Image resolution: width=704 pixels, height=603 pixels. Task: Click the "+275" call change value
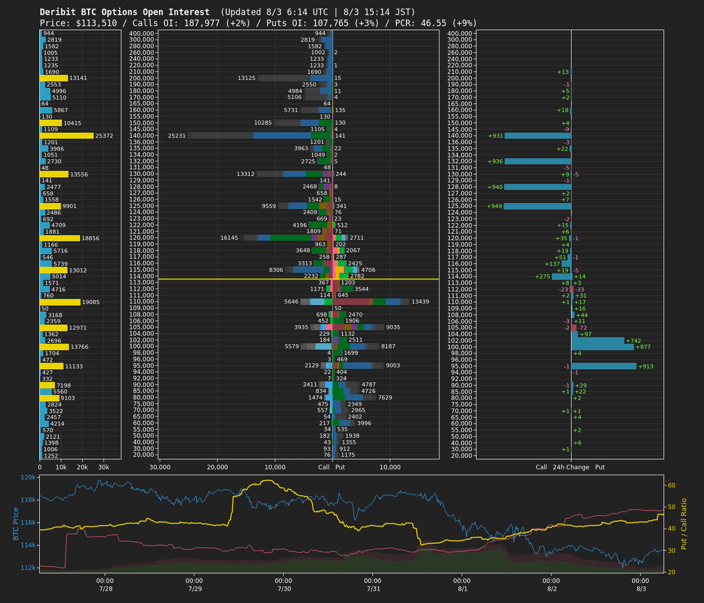pyautogui.click(x=543, y=277)
